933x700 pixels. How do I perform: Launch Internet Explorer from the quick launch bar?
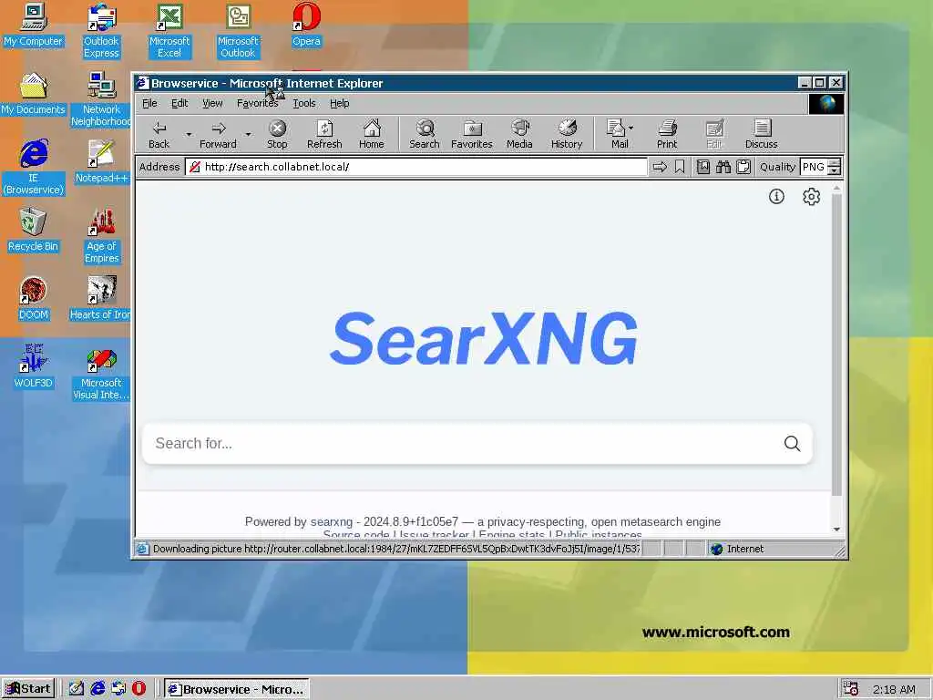pos(97,689)
